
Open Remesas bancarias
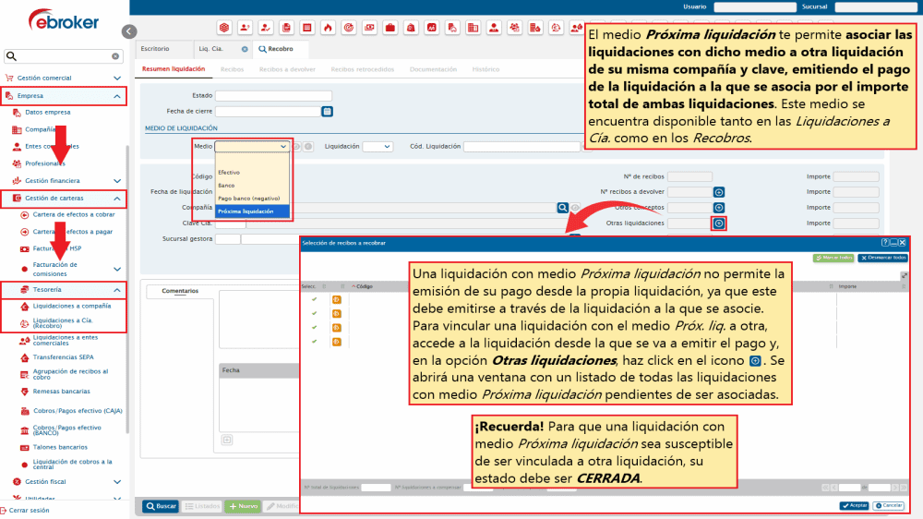tap(61, 392)
